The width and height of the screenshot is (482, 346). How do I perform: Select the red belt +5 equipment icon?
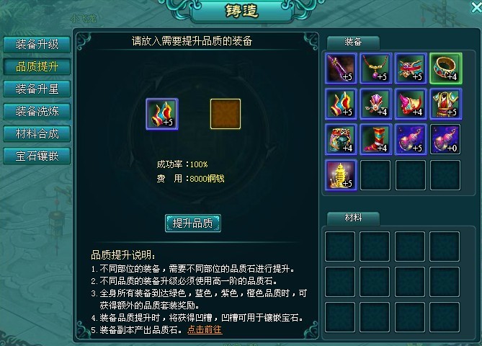click(x=411, y=68)
